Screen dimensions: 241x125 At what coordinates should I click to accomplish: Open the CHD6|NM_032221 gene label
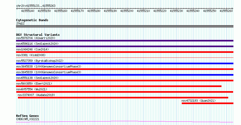(28, 119)
